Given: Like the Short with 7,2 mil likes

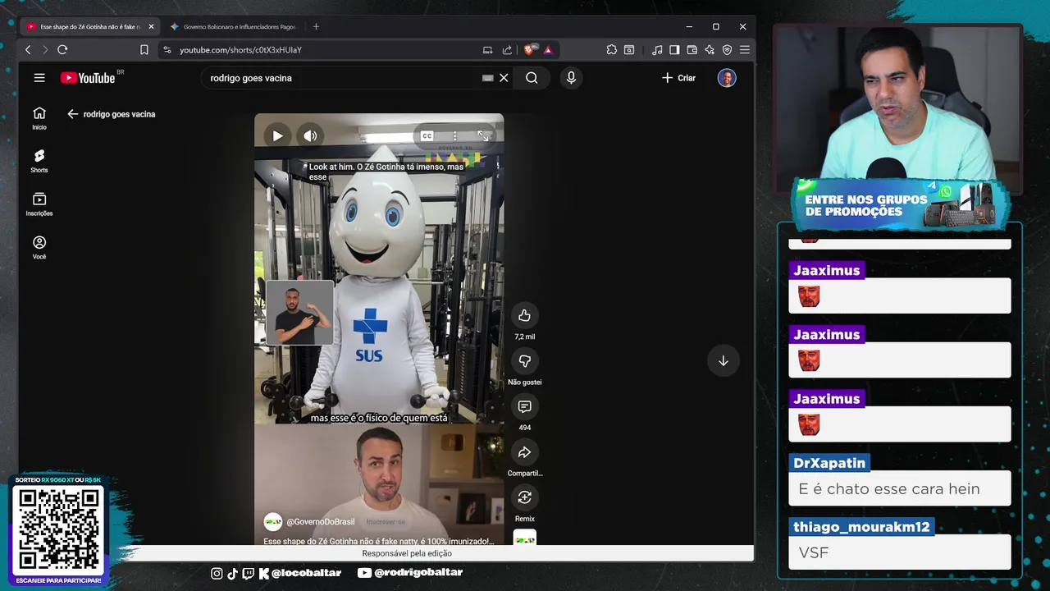Looking at the screenshot, I should click(524, 315).
